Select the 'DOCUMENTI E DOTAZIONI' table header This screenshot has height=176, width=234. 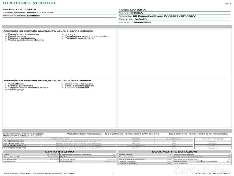[174, 152]
